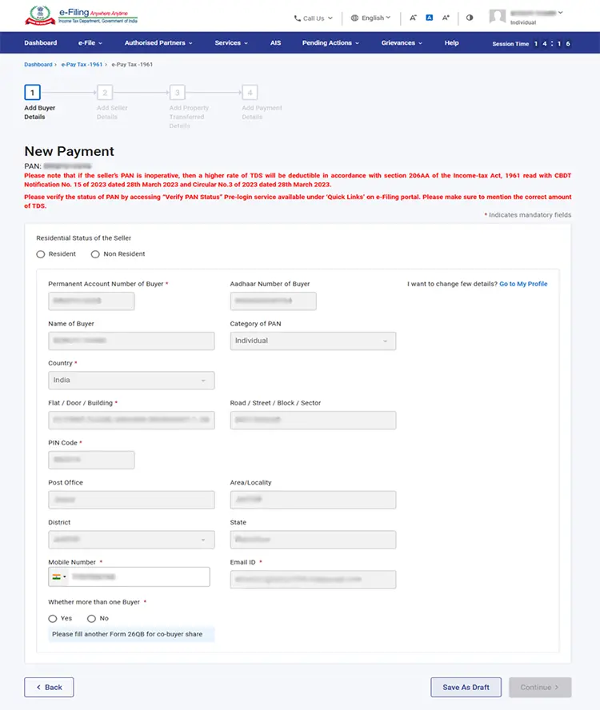
Task: Decrease font size with A- icon
Action: (x=413, y=18)
